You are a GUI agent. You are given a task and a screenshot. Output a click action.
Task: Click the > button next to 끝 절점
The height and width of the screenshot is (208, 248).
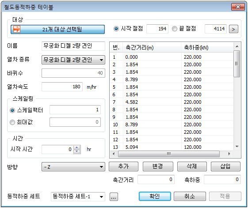233,29
